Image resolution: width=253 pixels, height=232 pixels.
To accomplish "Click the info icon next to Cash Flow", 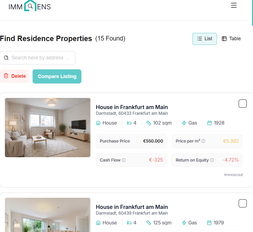I will (x=124, y=160).
